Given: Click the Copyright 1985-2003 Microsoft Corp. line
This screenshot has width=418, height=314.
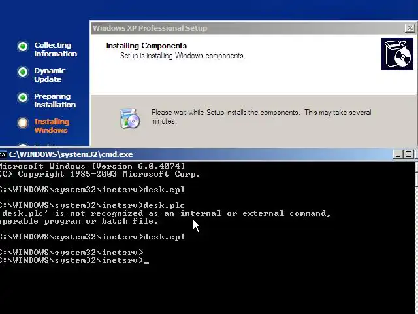Looking at the screenshot, I should [x=100, y=174].
